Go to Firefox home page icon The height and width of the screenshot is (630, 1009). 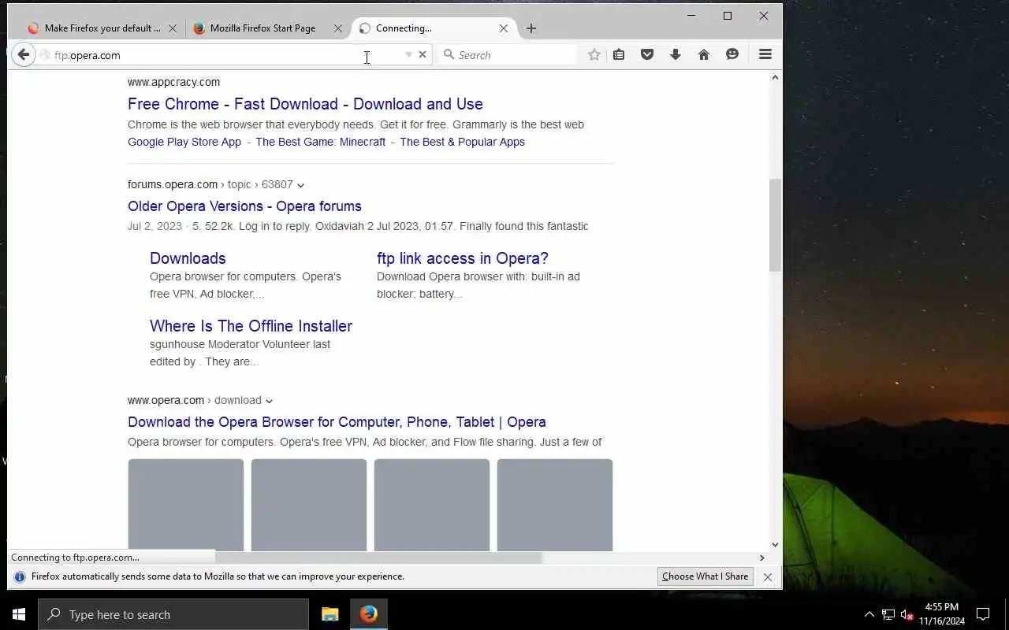(704, 55)
